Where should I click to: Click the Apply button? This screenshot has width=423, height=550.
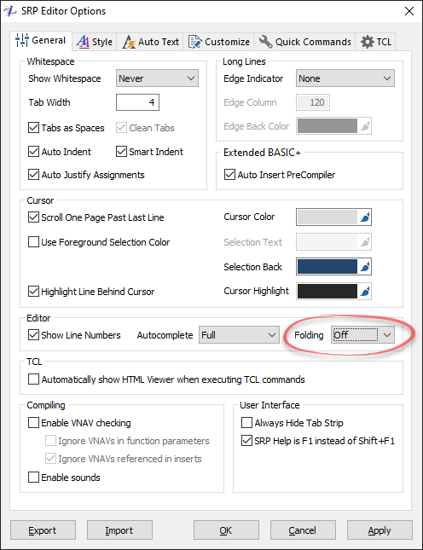pos(380,530)
